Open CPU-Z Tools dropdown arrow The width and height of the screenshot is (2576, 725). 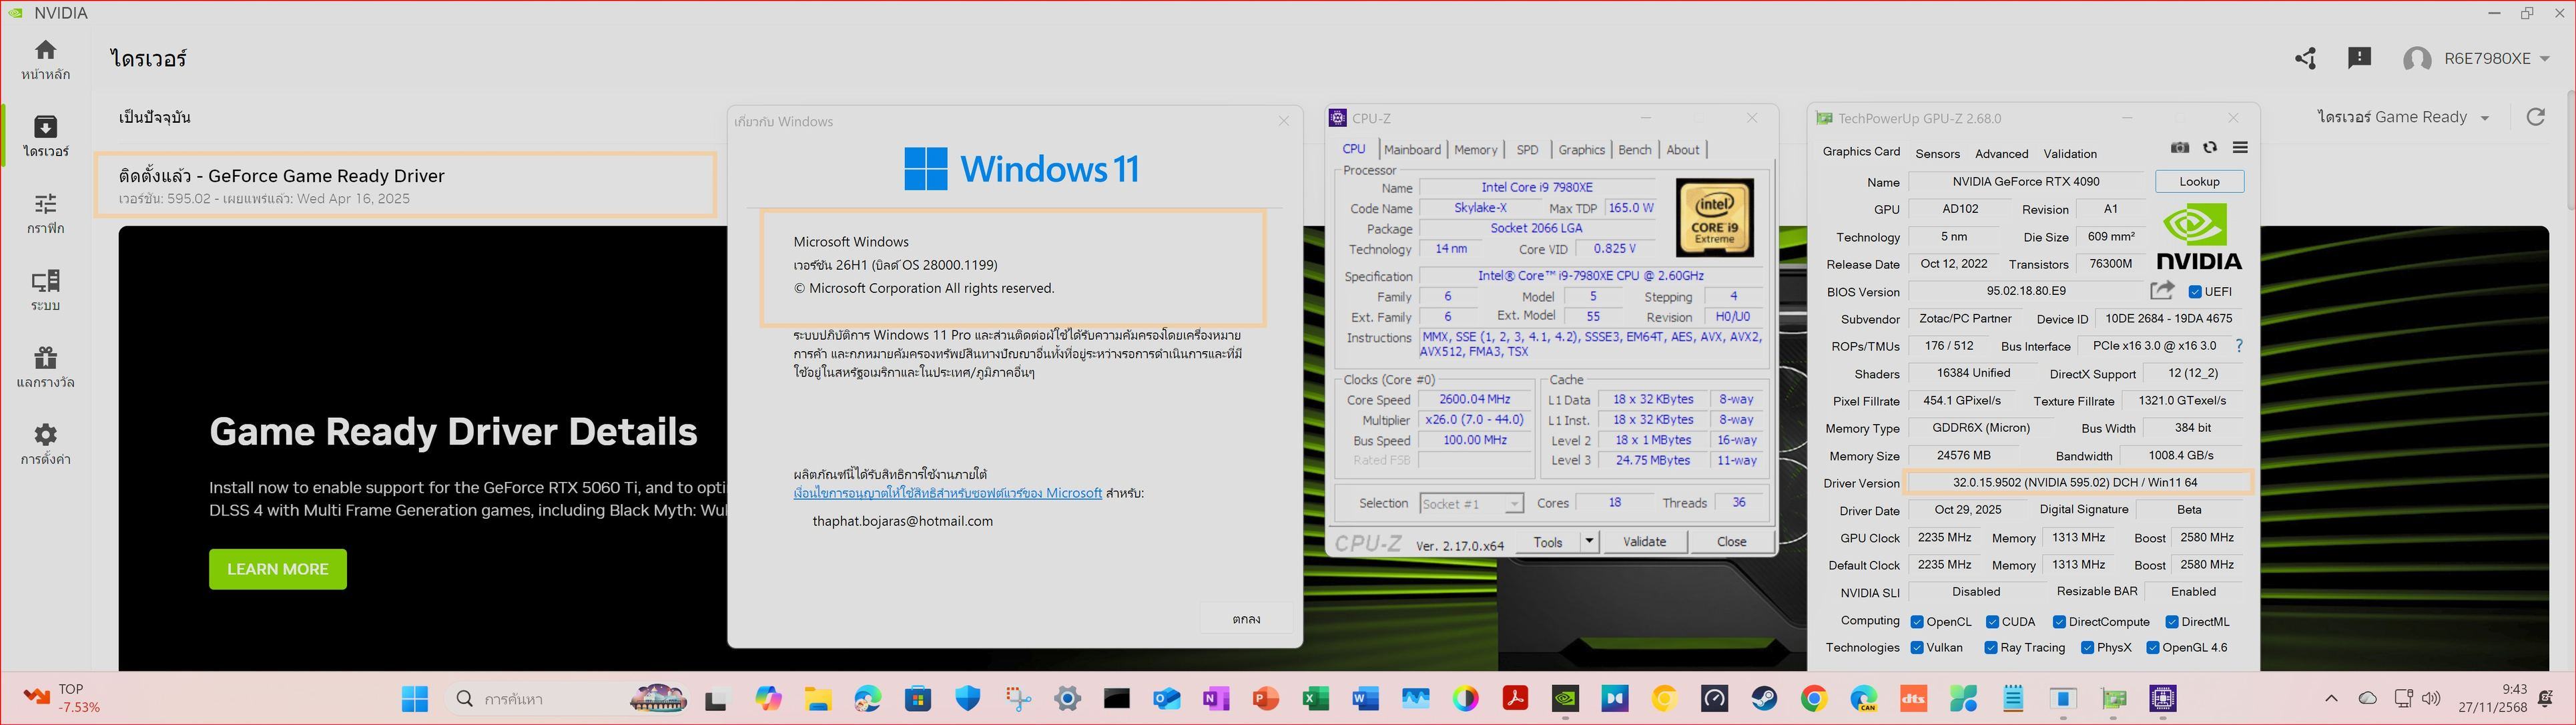pos(1589,542)
